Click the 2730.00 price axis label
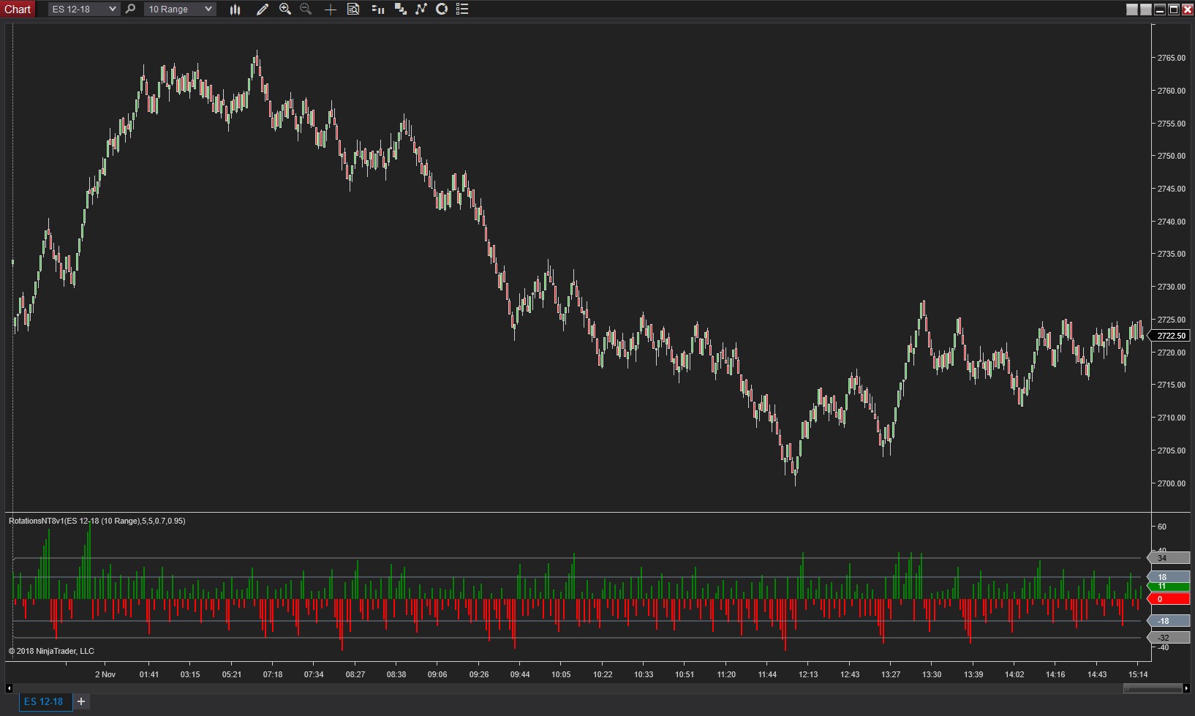This screenshot has width=1195, height=716. click(1171, 287)
